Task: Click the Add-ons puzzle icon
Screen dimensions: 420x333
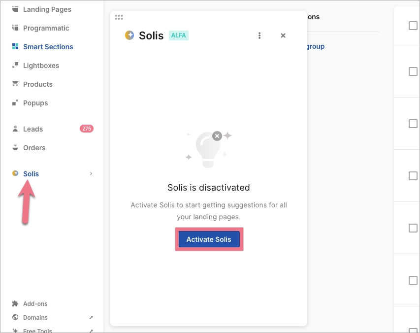Action: click(15, 303)
